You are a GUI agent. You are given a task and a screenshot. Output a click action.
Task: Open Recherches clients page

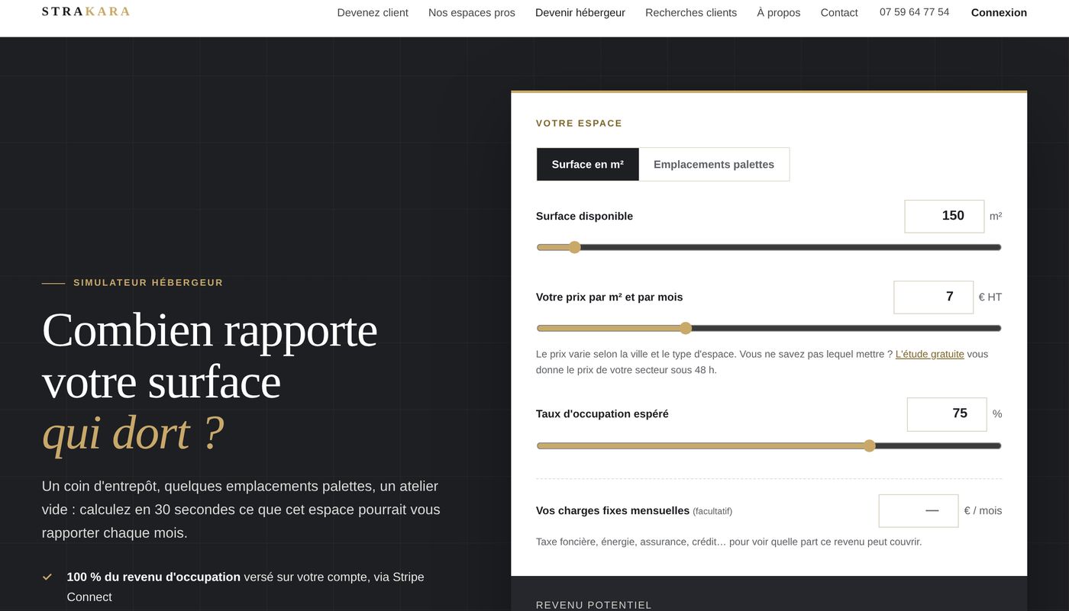pos(691,12)
